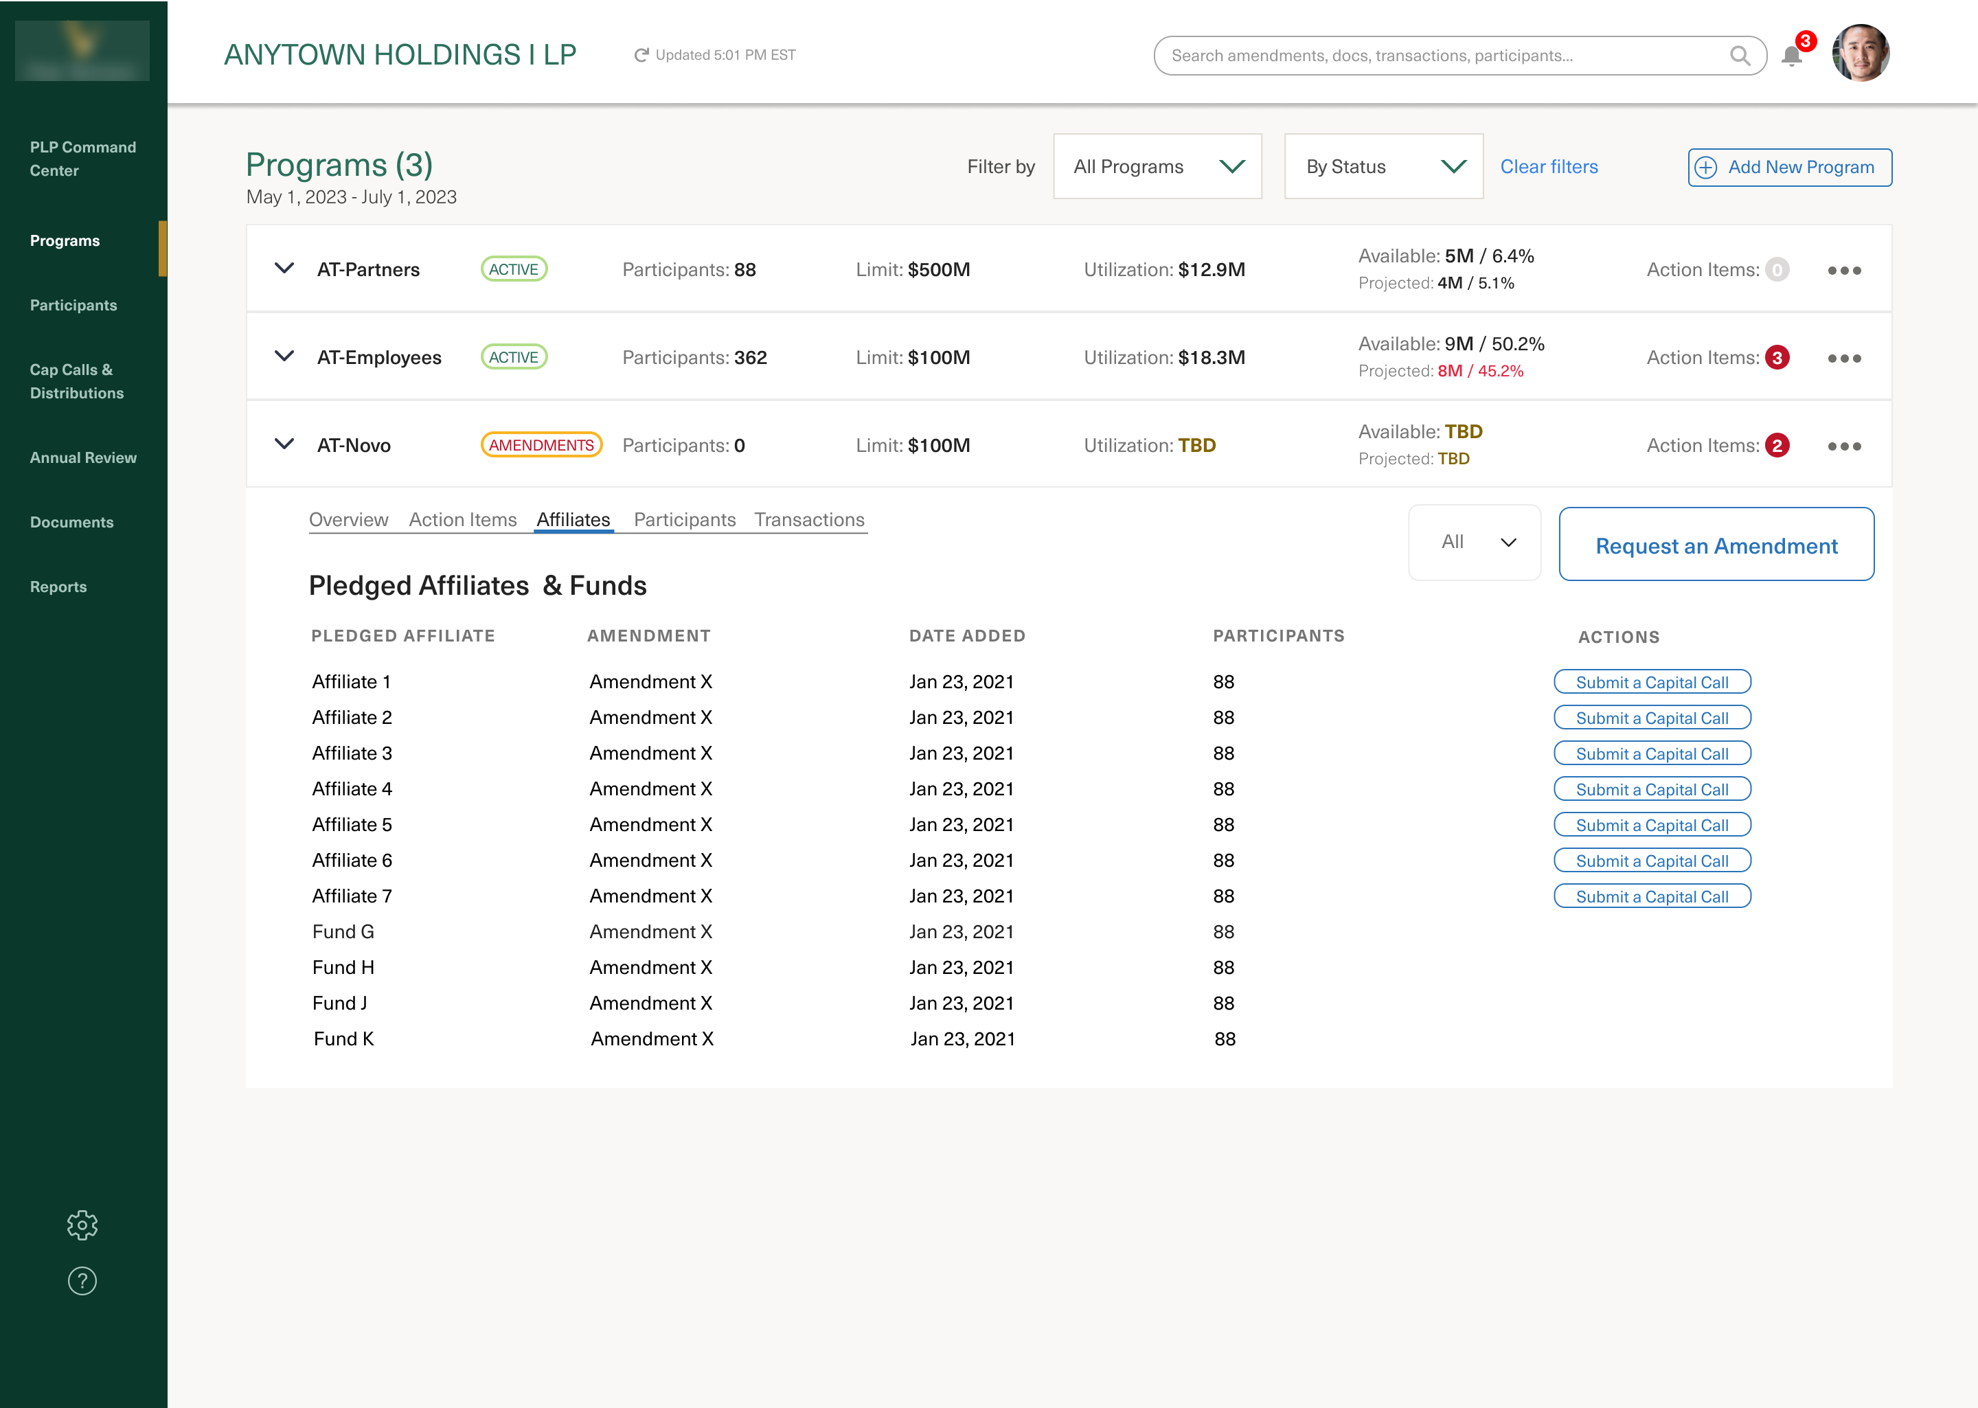
Task: Click the search amendments input field
Action: (1439, 56)
